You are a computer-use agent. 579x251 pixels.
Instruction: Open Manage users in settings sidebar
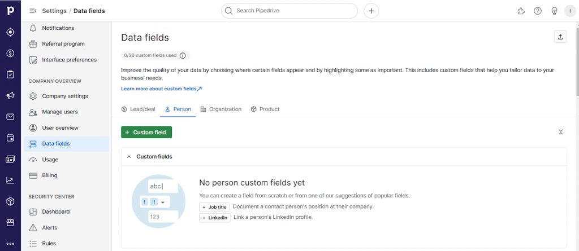pos(60,112)
